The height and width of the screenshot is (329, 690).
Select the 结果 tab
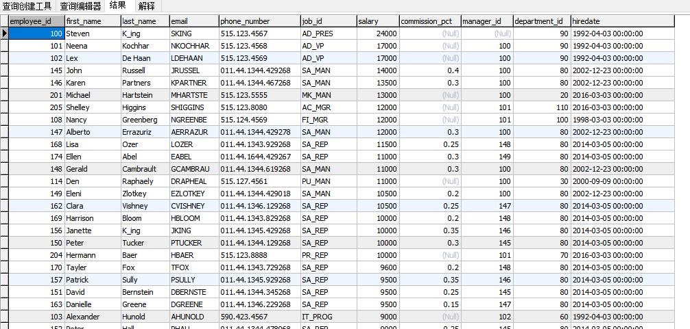pyautogui.click(x=117, y=5)
